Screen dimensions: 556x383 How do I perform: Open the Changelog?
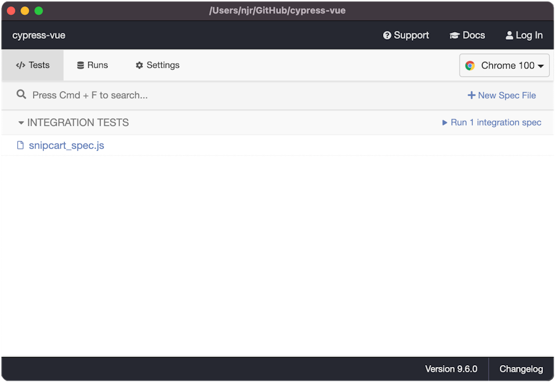[521, 369]
